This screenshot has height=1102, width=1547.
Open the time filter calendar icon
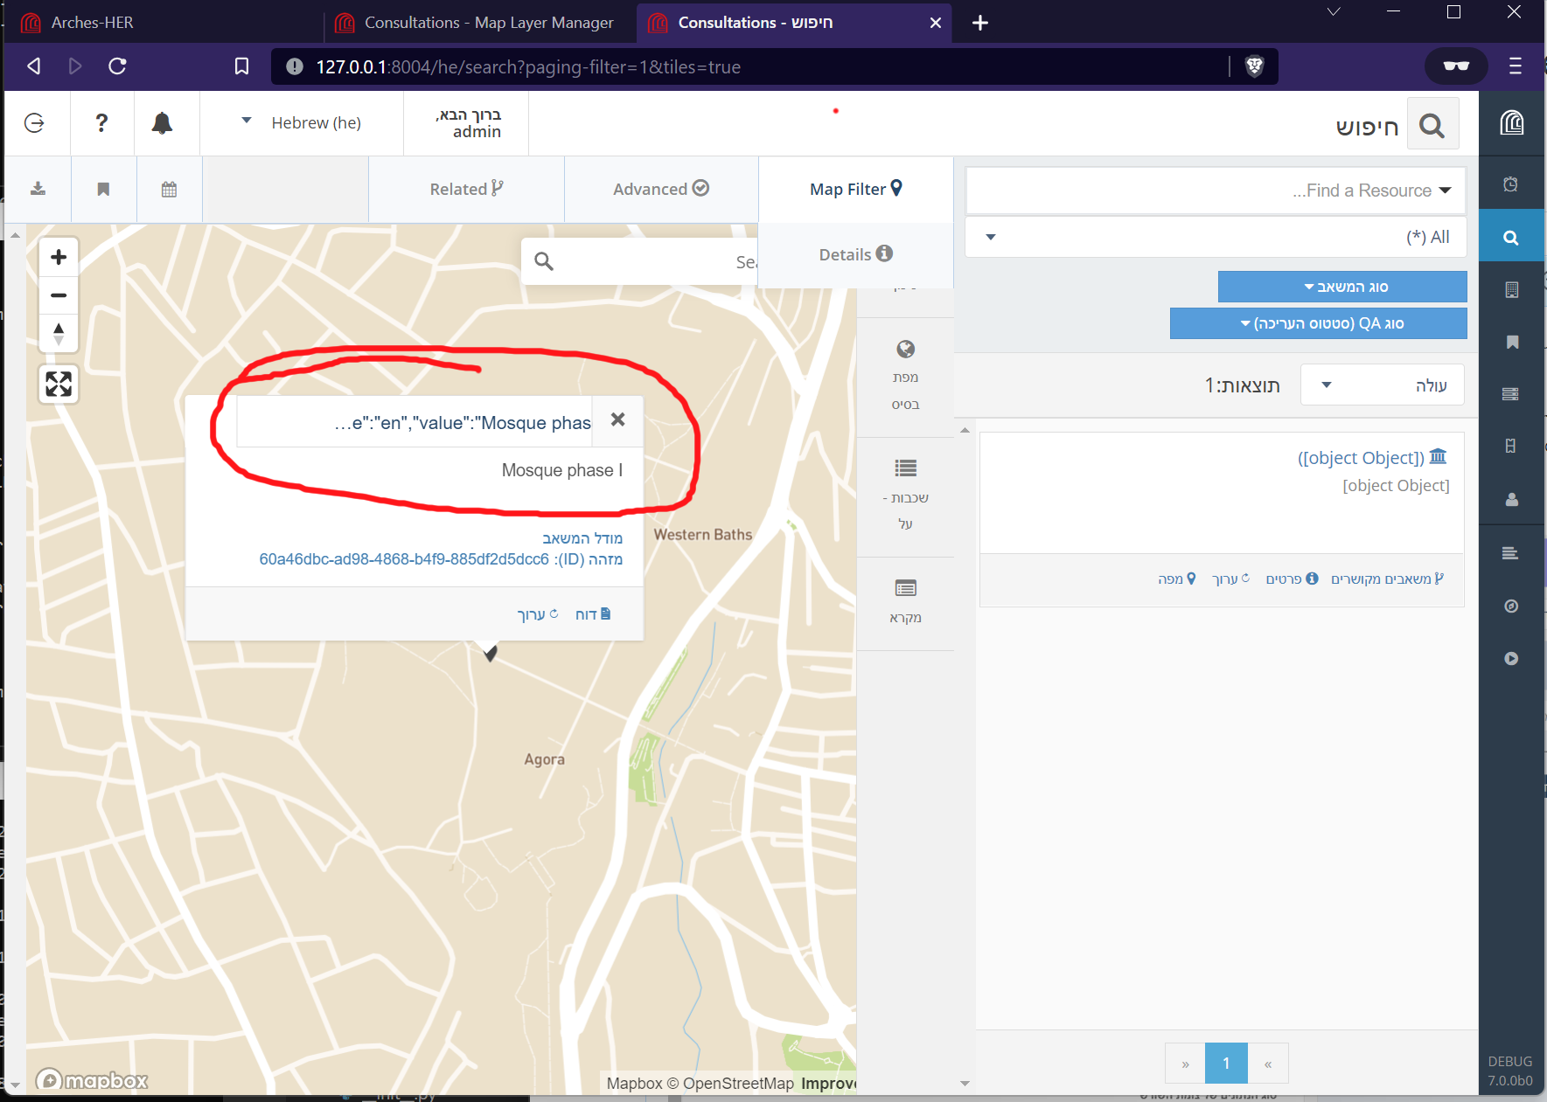click(x=169, y=189)
